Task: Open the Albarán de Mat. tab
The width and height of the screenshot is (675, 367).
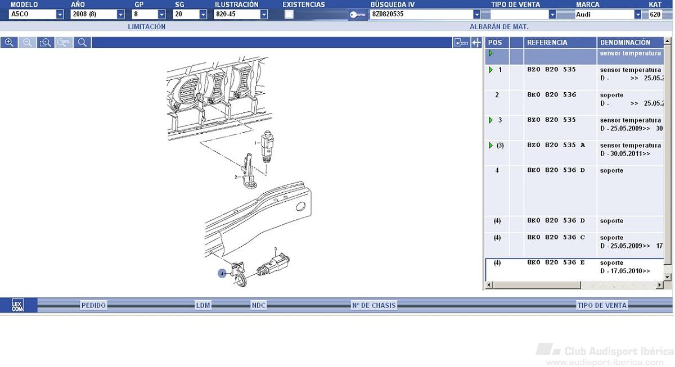Action: pyautogui.click(x=499, y=26)
